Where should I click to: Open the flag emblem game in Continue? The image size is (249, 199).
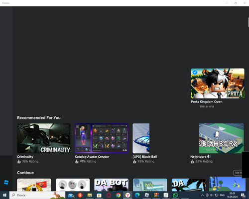pyautogui.click(x=34, y=185)
